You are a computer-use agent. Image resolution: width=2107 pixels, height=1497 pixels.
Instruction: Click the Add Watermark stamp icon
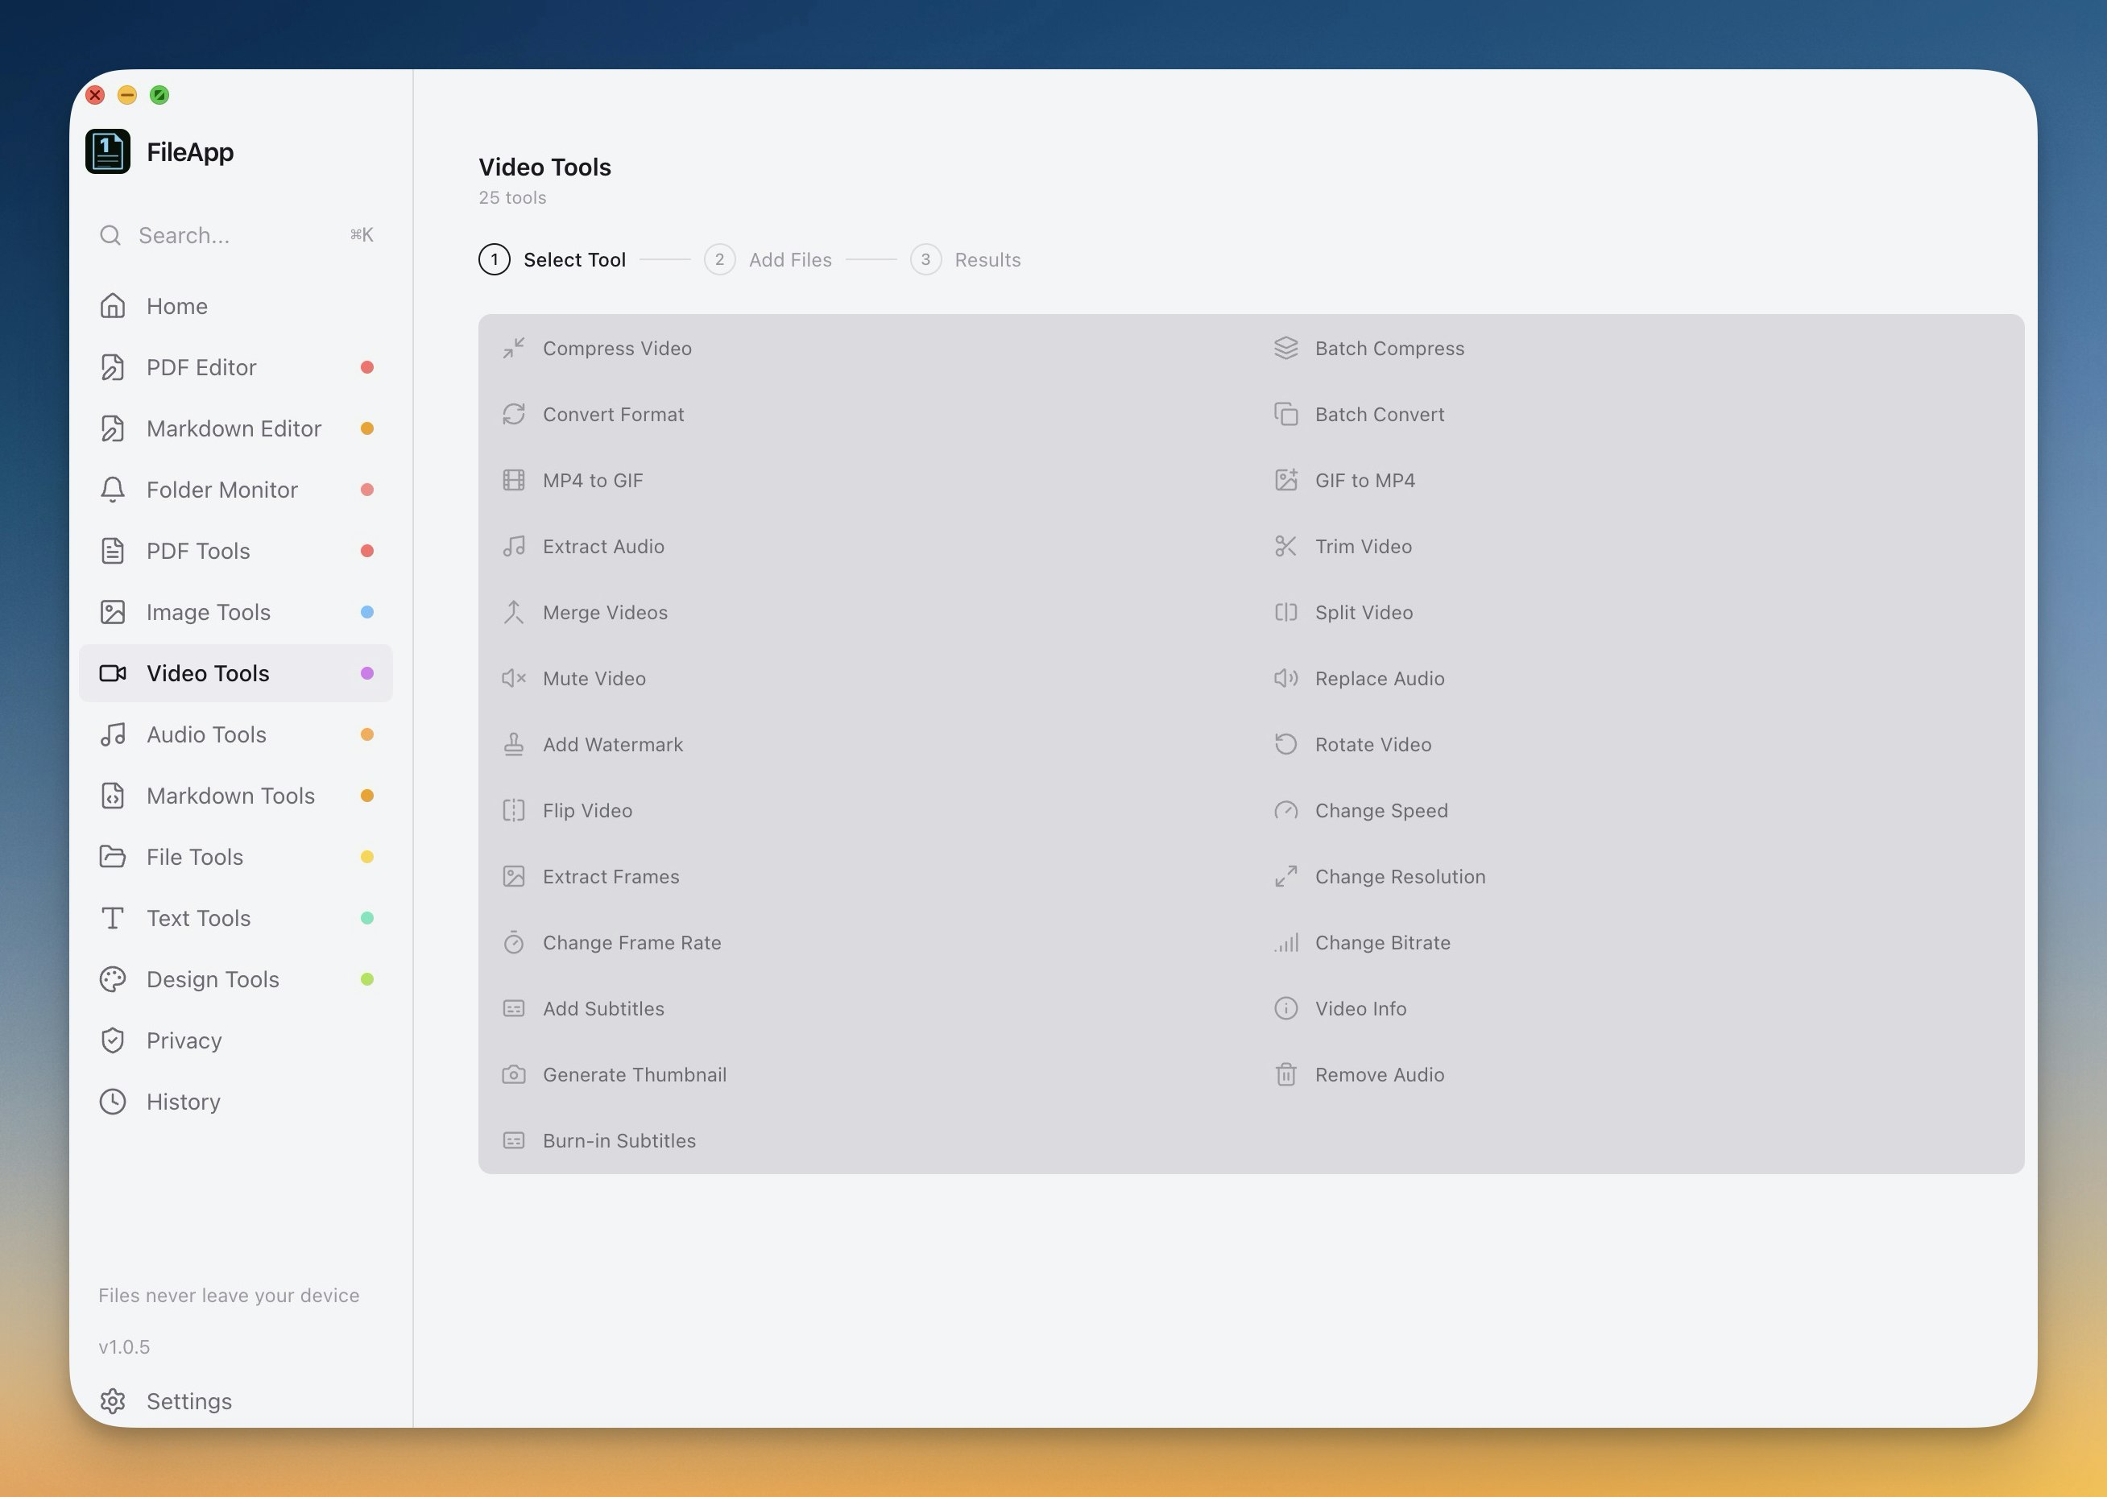(x=513, y=745)
